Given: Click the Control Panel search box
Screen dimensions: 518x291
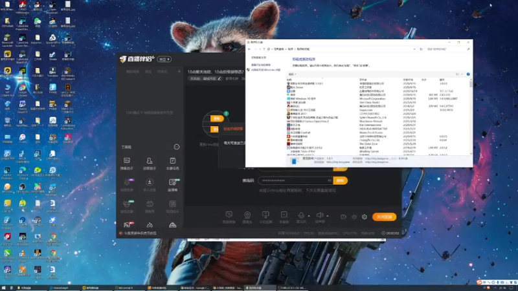Looking at the screenshot, I should point(447,49).
